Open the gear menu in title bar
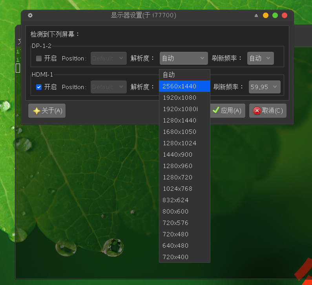This screenshot has height=285, width=312. (30, 15)
